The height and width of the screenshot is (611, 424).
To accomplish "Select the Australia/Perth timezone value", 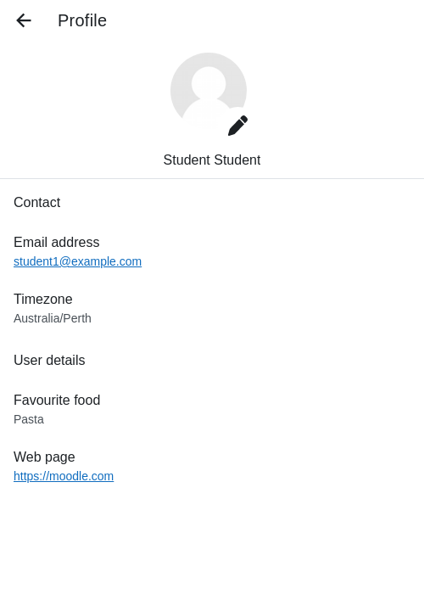I will tap(53, 318).
